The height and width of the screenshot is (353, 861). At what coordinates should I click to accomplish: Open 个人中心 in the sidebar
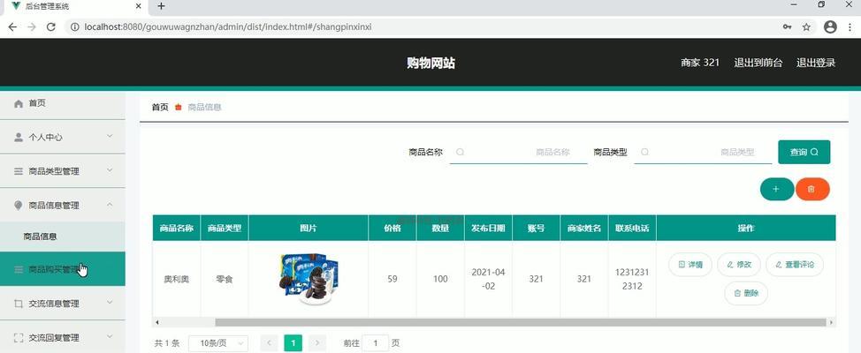(63, 137)
